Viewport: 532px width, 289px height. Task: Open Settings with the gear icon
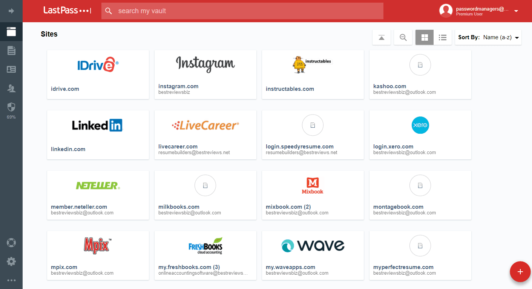11,261
